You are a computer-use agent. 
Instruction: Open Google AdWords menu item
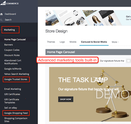tap(13, 69)
